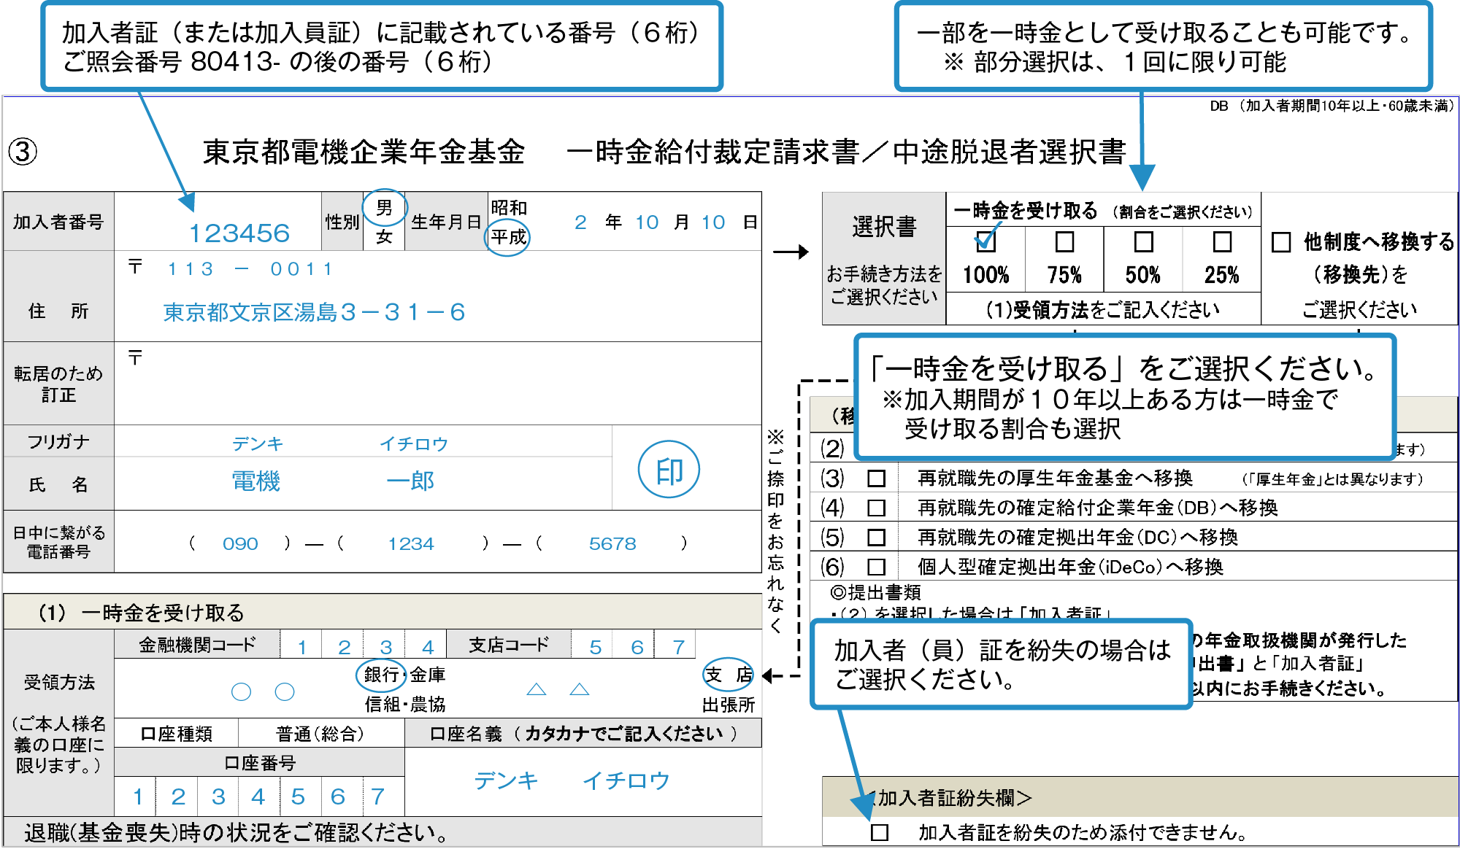Click the 選択書 heading cell
This screenshot has height=849, width=1460.
pyautogui.click(x=884, y=226)
